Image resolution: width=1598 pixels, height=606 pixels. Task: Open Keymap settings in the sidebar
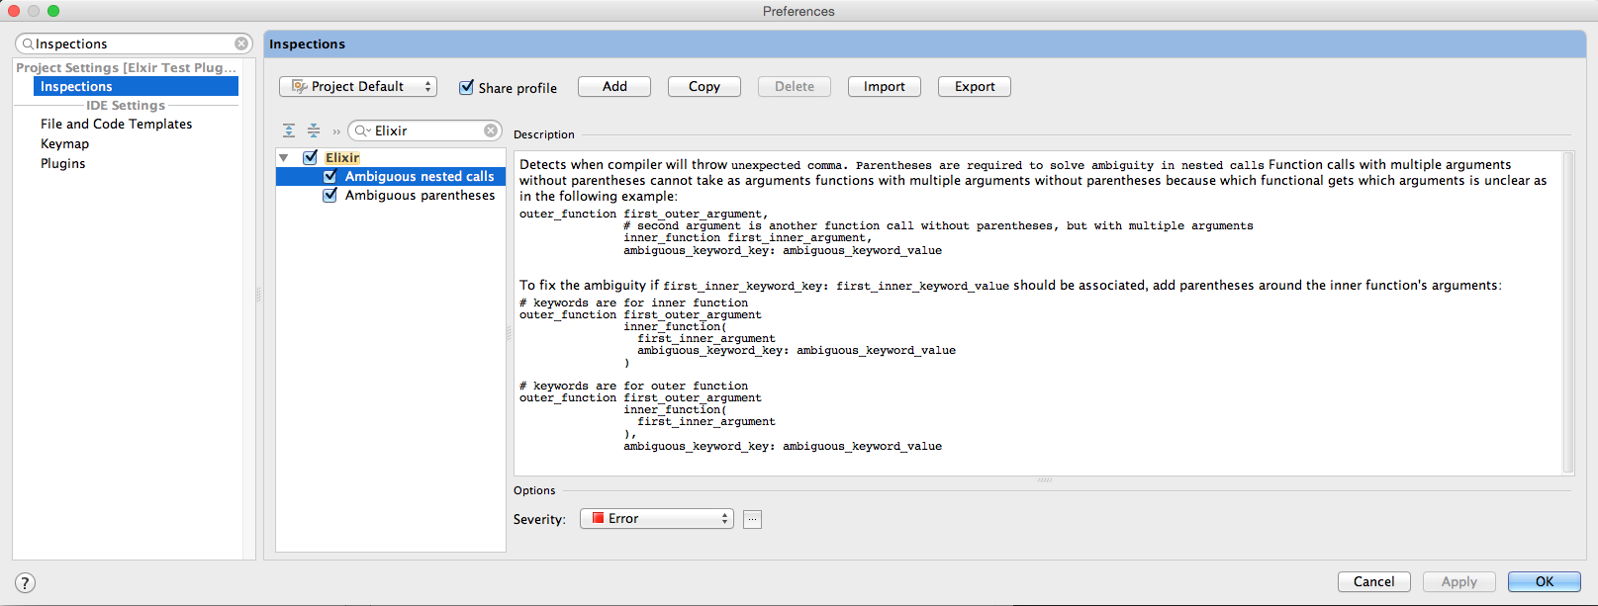coord(64,143)
